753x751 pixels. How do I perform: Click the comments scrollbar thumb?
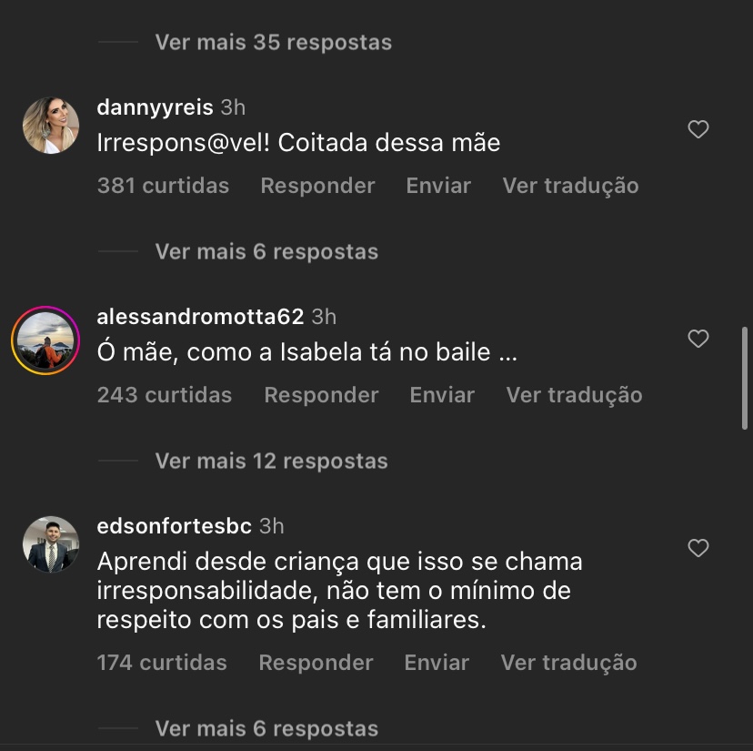tap(744, 378)
